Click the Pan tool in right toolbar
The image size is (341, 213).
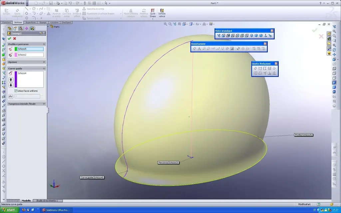click(x=334, y=55)
